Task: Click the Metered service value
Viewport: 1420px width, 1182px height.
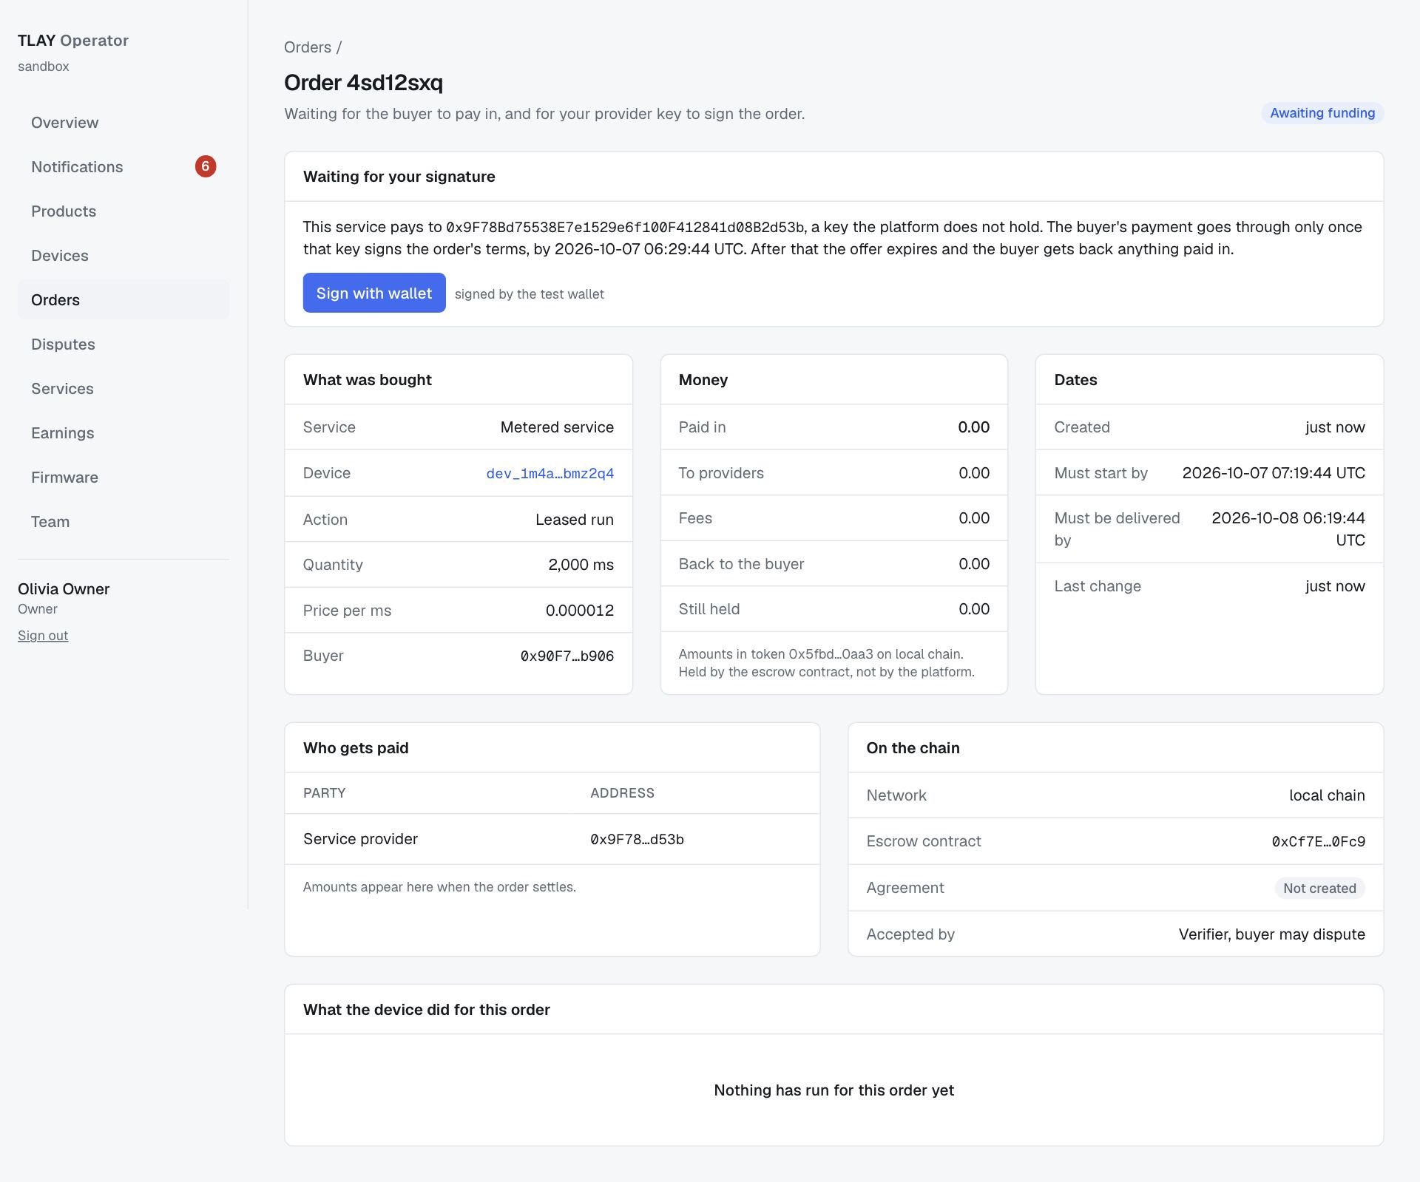Action: pyautogui.click(x=557, y=427)
